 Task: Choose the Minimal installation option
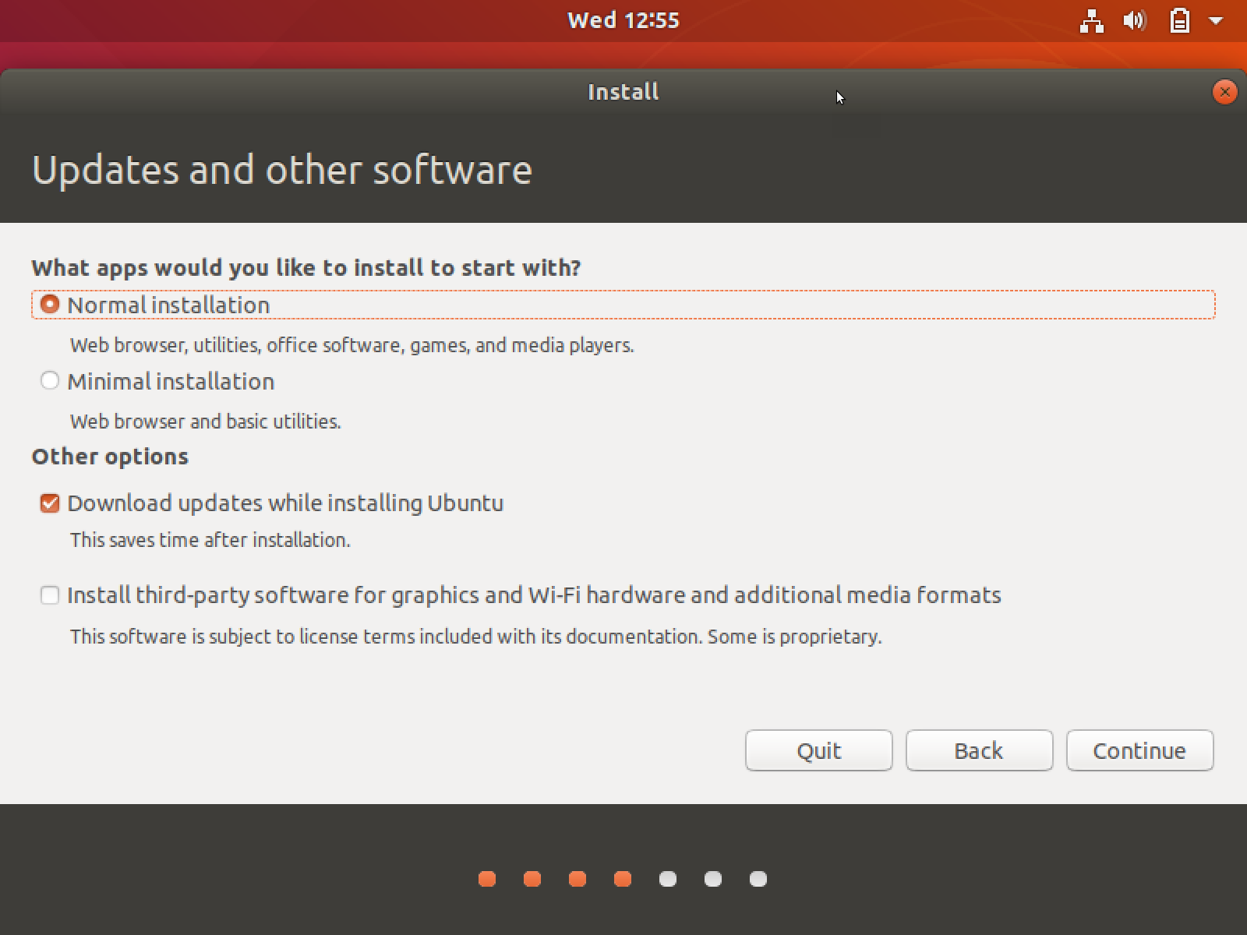coord(50,381)
